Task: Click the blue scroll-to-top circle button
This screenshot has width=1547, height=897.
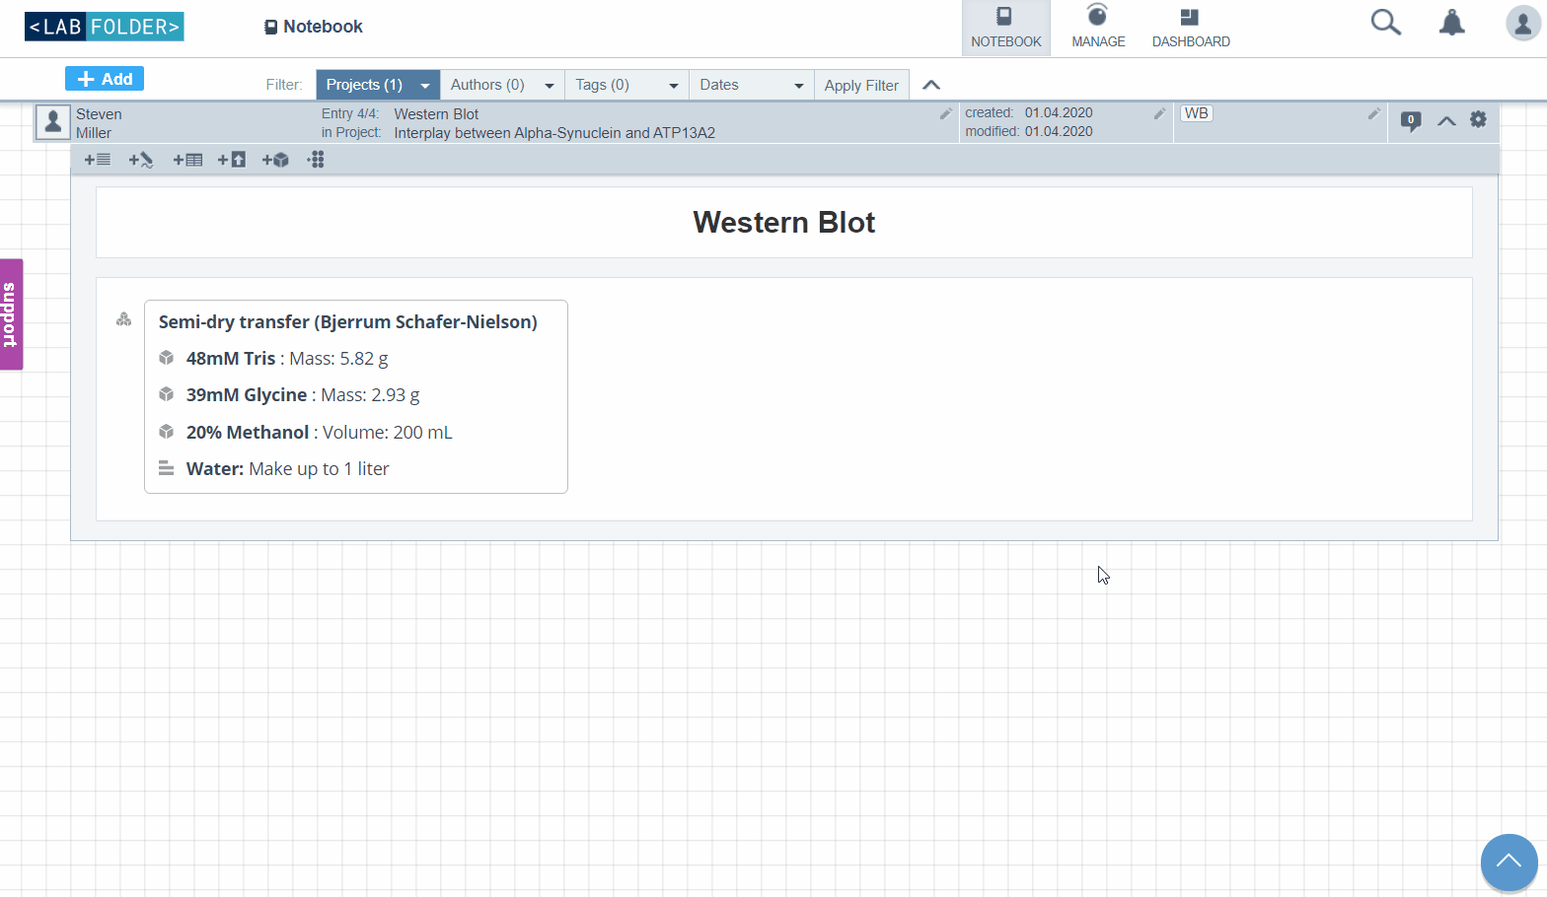Action: pos(1510,862)
